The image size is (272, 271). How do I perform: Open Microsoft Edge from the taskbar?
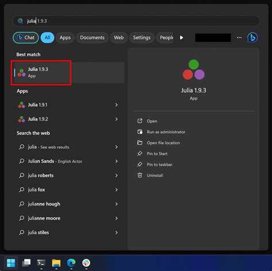71,263
